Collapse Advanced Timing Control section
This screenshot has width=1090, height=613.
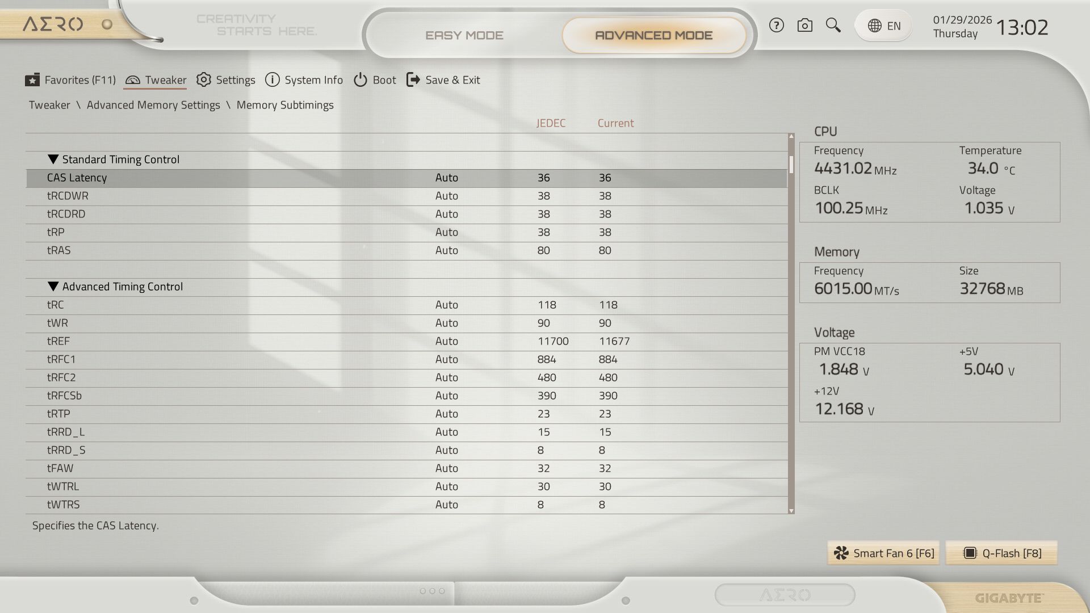coord(53,287)
